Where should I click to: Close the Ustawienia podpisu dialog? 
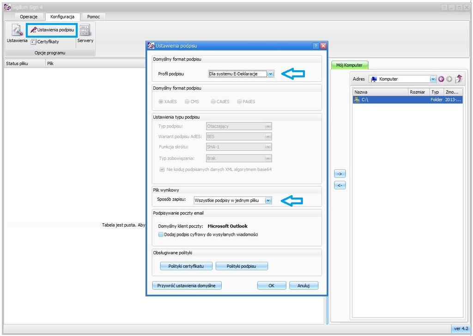coord(323,46)
